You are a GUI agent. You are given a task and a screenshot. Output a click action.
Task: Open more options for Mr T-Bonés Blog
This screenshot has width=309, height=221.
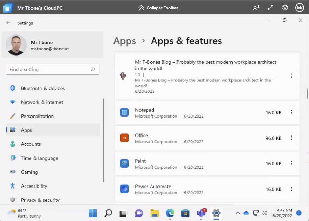coord(291,76)
